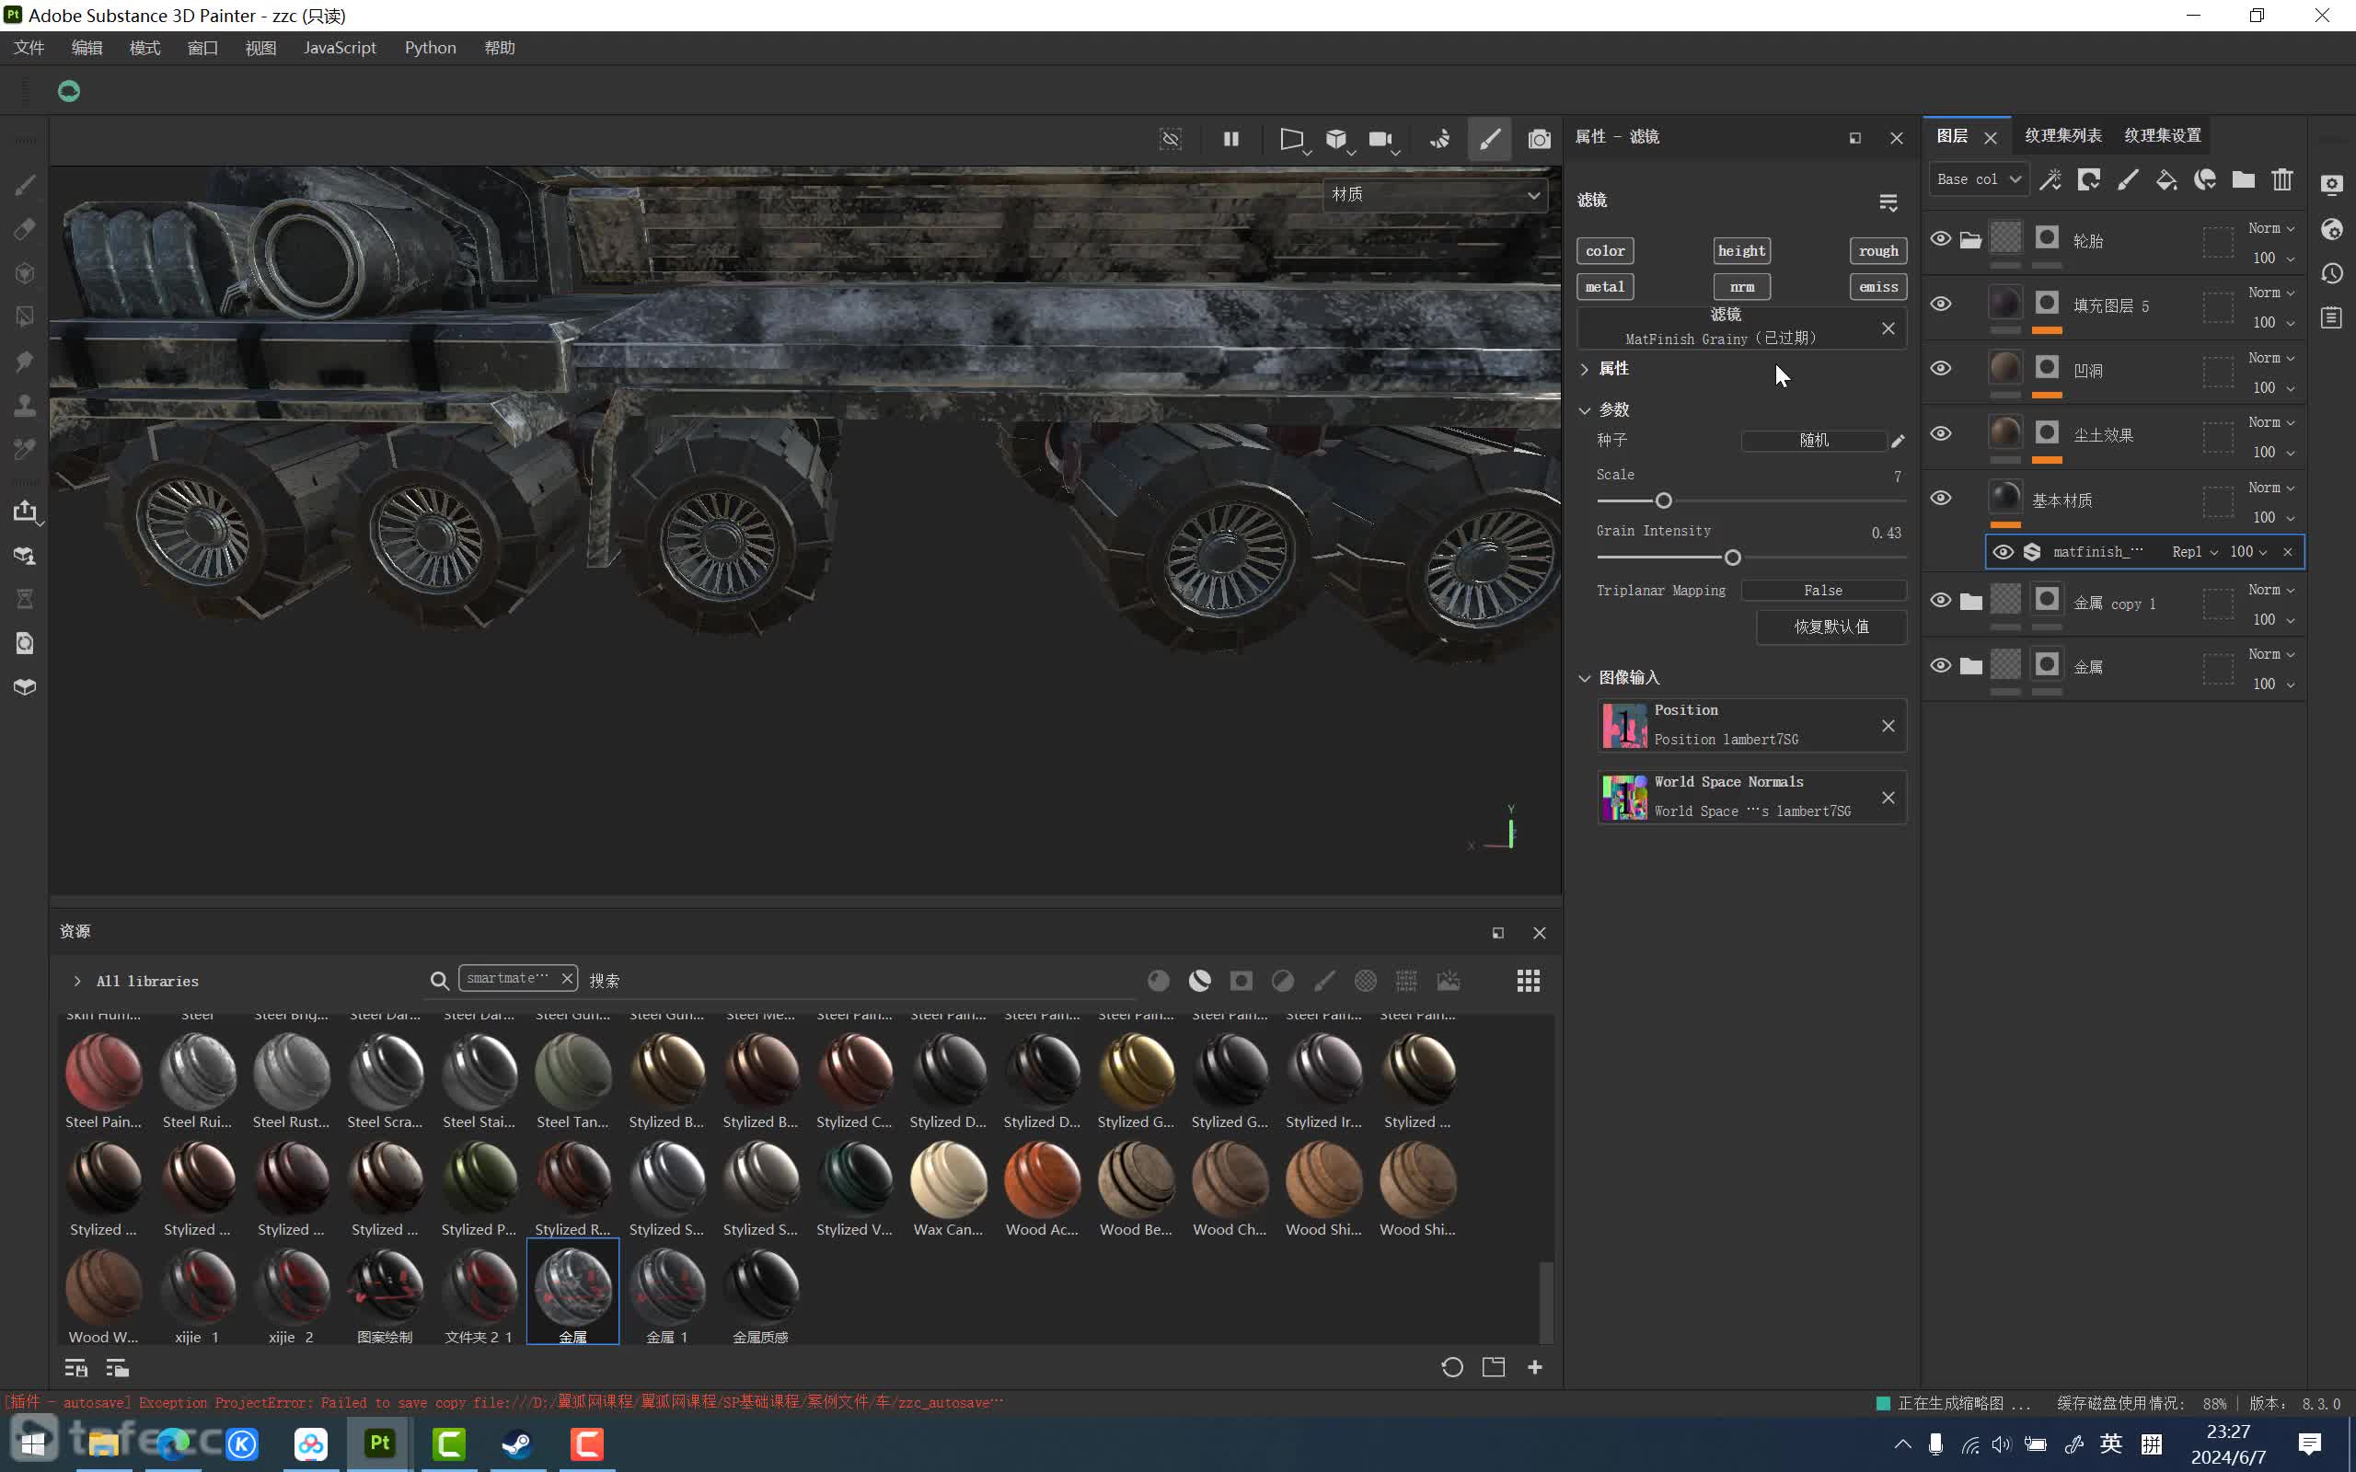
Task: Open the history icon on right dock
Action: [x=2332, y=273]
